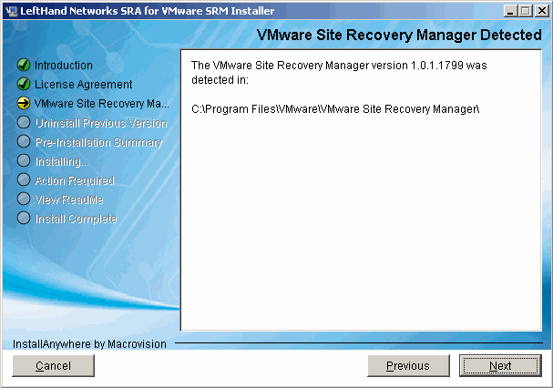553x388 pixels.
Task: Select the Install Complete step label
Action: (76, 220)
